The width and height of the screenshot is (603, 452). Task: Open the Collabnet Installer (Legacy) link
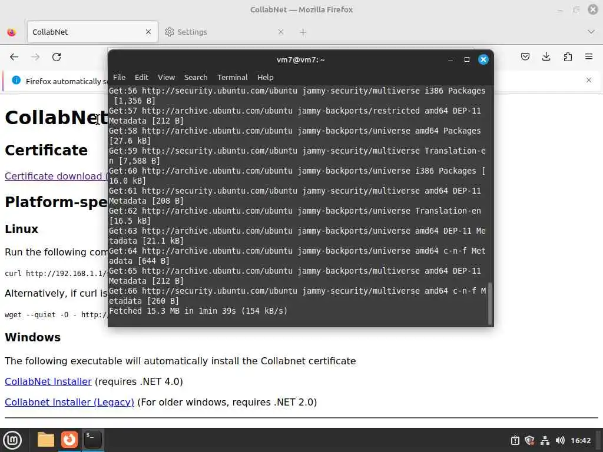coord(69,402)
